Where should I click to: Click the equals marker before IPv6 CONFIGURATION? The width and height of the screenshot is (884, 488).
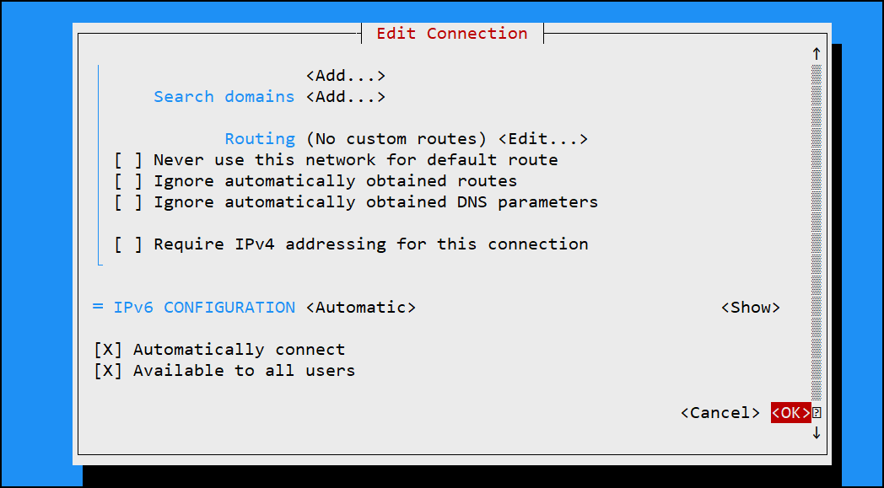tap(98, 308)
